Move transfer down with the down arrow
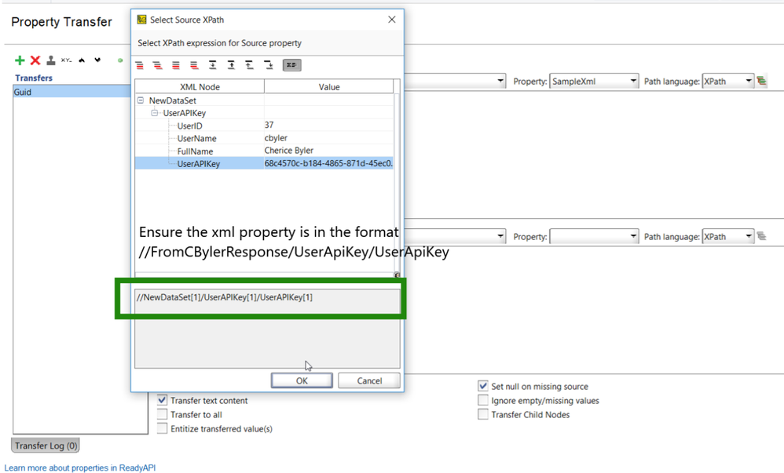 97,60
